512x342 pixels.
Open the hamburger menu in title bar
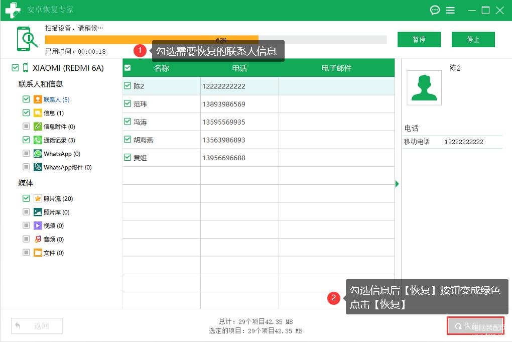pyautogui.click(x=450, y=11)
